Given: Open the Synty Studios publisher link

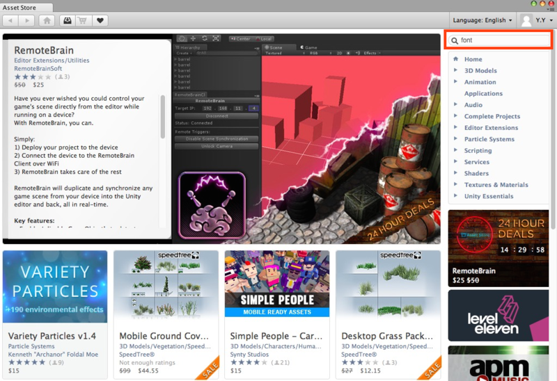Looking at the screenshot, I should pos(249,355).
